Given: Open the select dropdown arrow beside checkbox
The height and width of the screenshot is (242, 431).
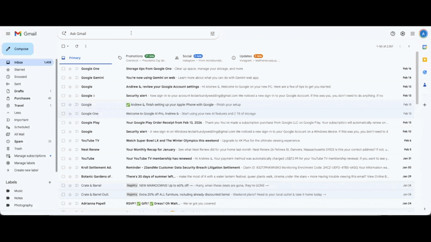Looking at the screenshot, I should click(68, 46).
